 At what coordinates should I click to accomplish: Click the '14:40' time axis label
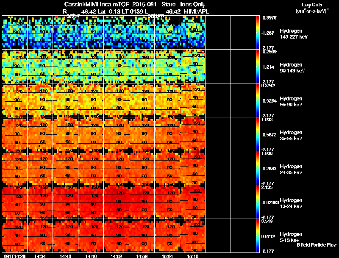click(66, 256)
